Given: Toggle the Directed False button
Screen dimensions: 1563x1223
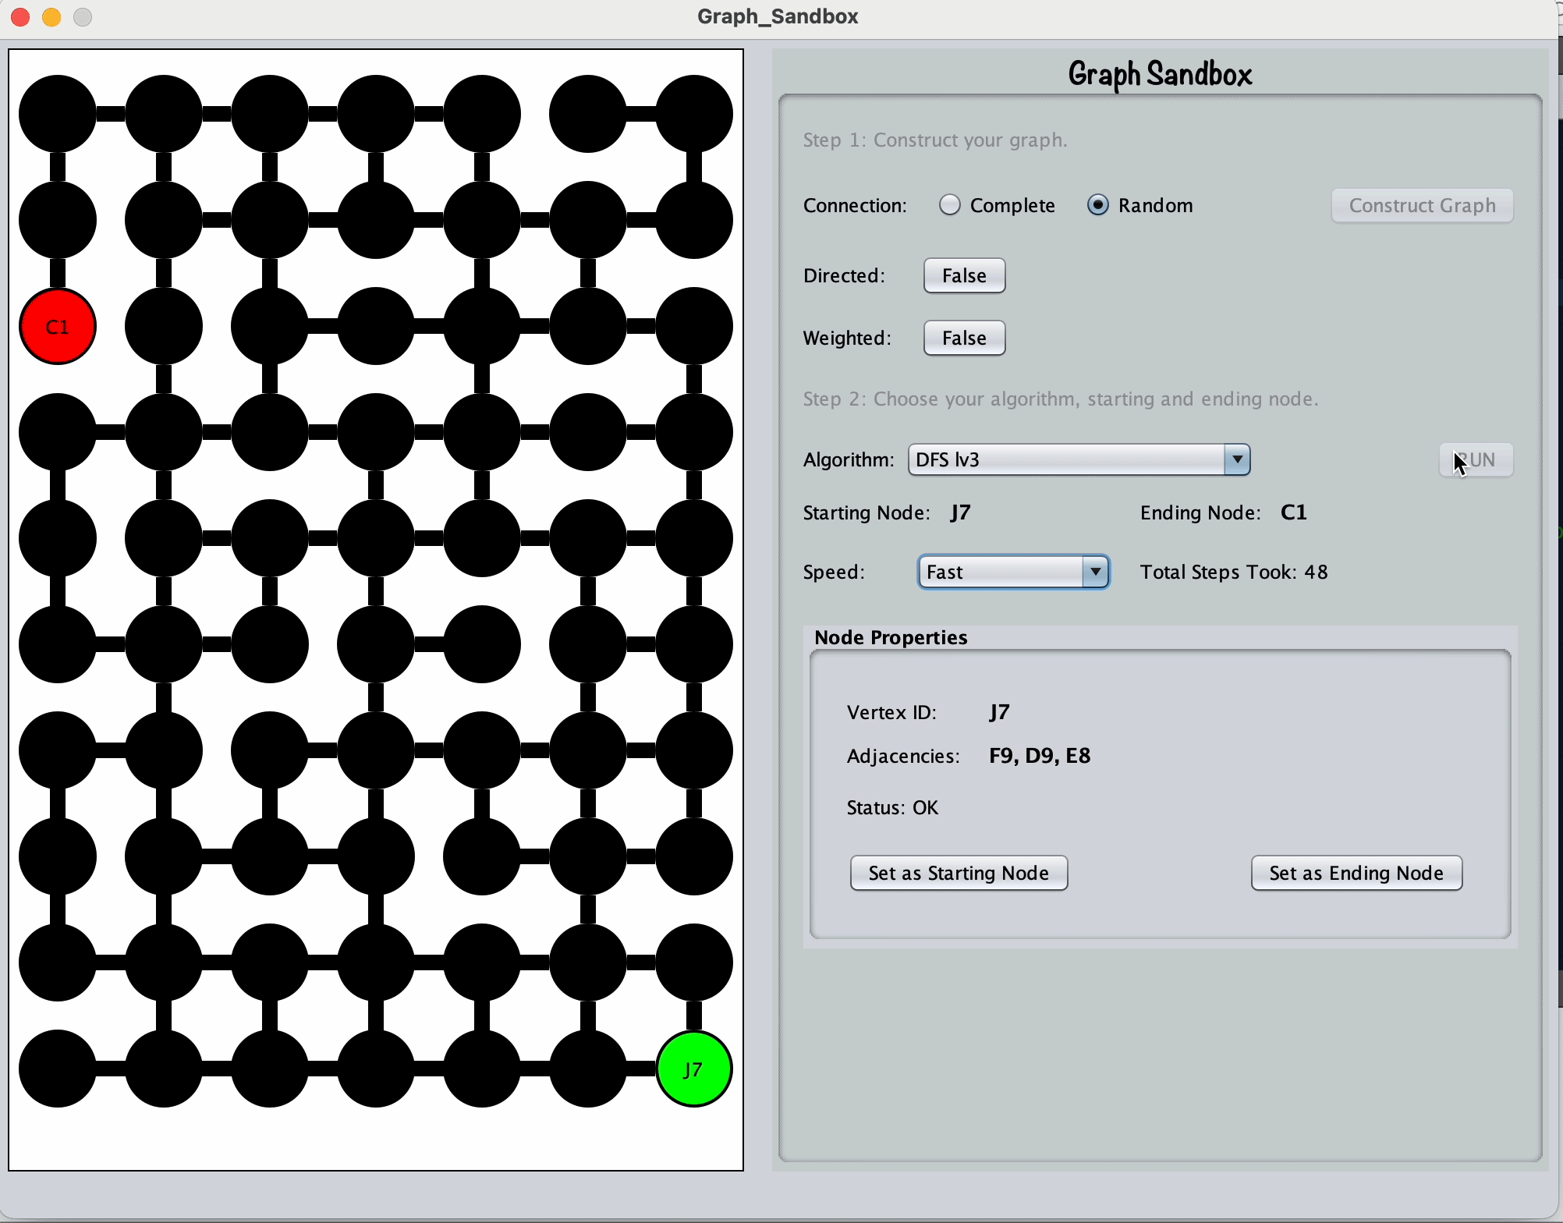Looking at the screenshot, I should tap(964, 275).
